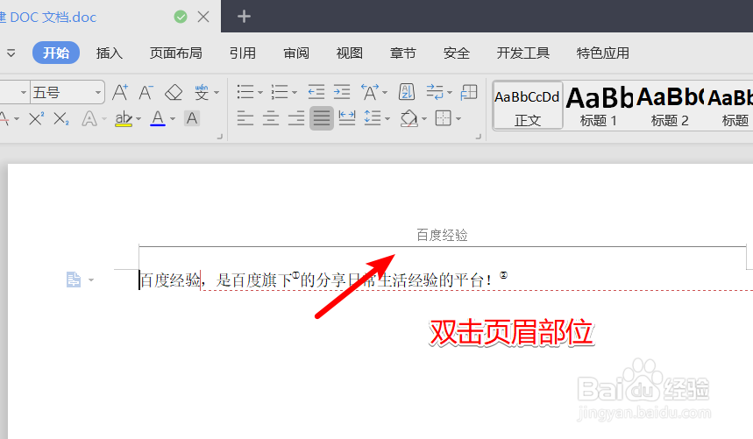The height and width of the screenshot is (439, 753).
Task: Expand line spacing dropdown arrow
Action: tap(387, 118)
